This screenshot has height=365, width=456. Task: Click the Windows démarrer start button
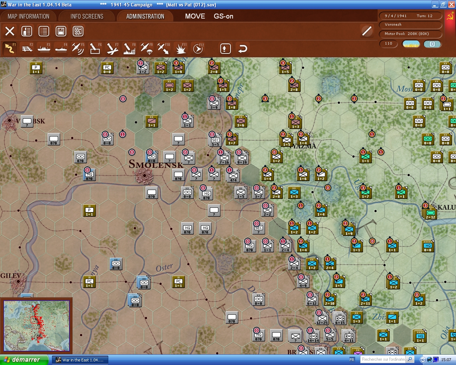coord(24,360)
